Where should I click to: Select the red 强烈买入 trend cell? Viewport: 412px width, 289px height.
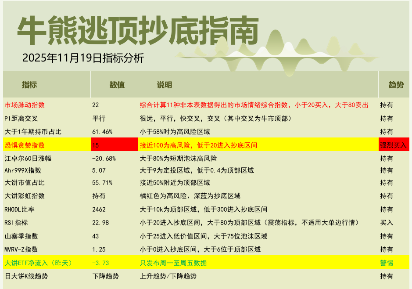click(394, 145)
